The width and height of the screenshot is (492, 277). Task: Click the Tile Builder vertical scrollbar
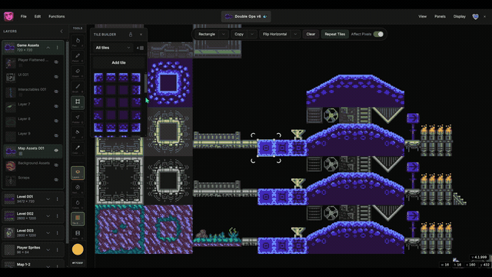pos(145,83)
